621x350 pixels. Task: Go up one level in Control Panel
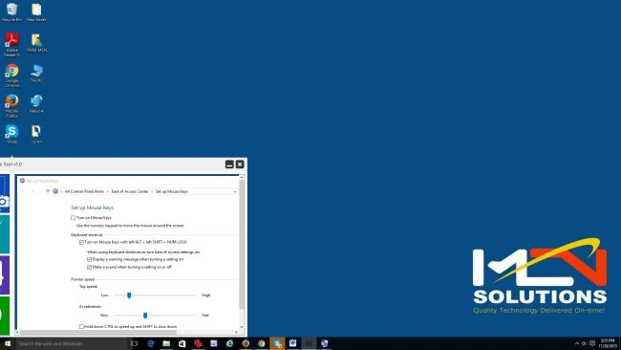point(48,191)
